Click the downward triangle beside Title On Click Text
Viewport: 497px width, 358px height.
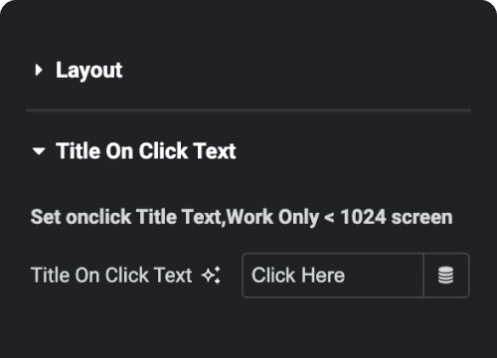(39, 151)
